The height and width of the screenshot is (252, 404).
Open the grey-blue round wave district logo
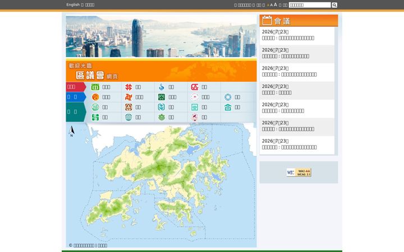[128, 117]
